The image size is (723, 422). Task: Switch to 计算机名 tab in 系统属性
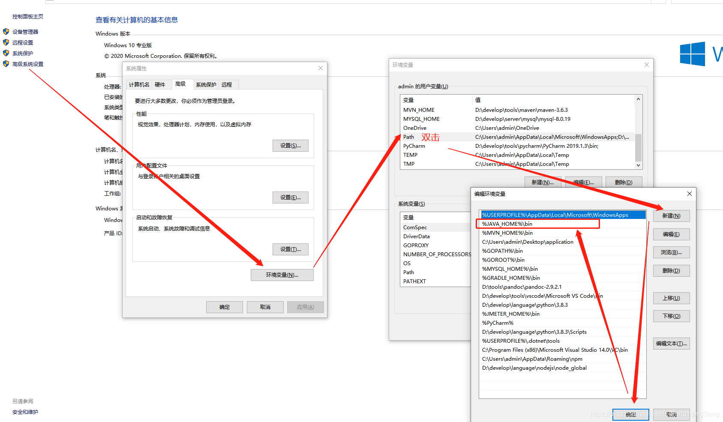(x=139, y=85)
